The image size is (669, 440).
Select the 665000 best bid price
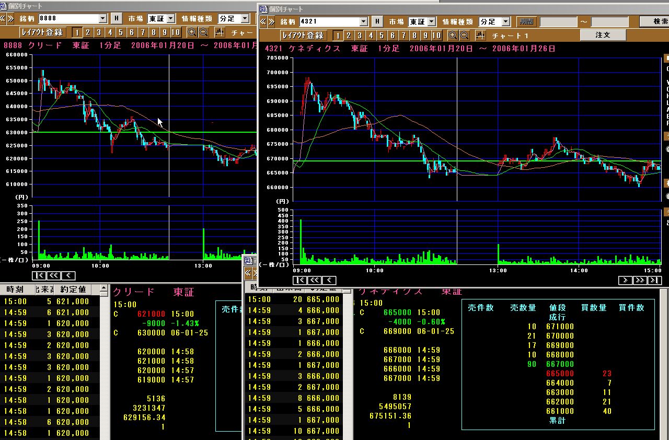560,374
